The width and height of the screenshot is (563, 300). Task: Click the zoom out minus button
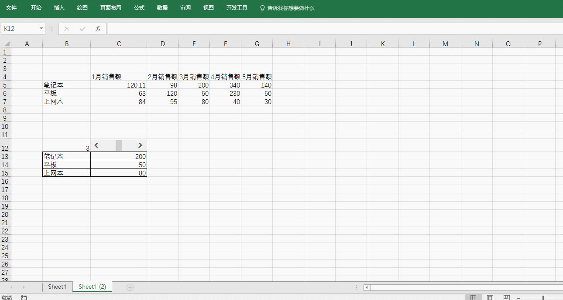[518, 298]
